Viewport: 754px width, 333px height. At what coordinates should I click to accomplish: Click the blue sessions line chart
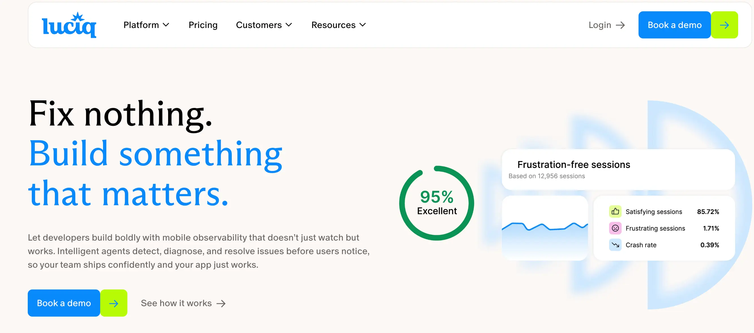coord(545,228)
